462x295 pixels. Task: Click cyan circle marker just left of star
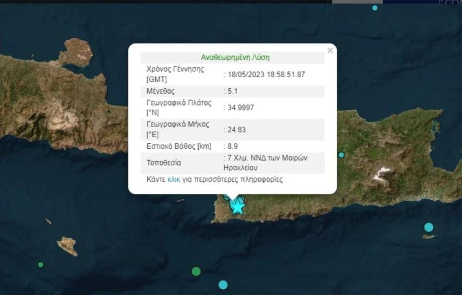pos(226,197)
